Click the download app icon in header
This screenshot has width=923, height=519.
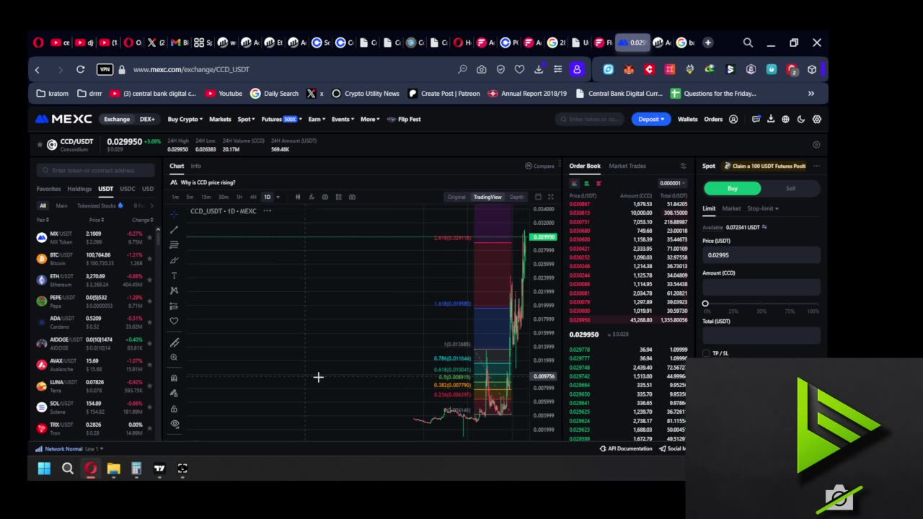[x=771, y=119]
